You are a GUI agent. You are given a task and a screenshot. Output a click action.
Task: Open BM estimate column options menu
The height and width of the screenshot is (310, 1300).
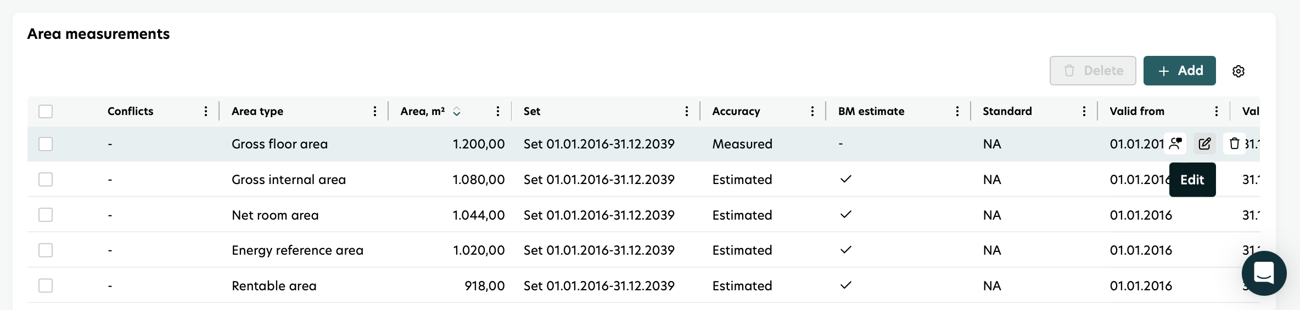(957, 111)
